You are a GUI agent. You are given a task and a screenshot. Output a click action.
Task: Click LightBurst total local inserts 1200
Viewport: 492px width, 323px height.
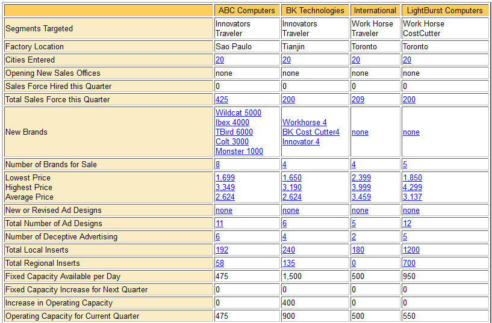pos(411,250)
